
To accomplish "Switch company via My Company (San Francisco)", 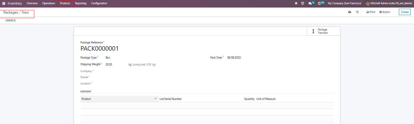I will [x=344, y=3].
